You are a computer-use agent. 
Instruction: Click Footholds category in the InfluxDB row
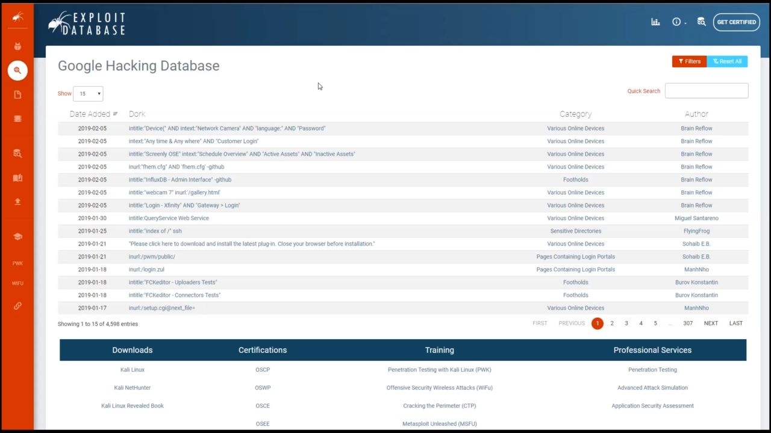coord(575,180)
